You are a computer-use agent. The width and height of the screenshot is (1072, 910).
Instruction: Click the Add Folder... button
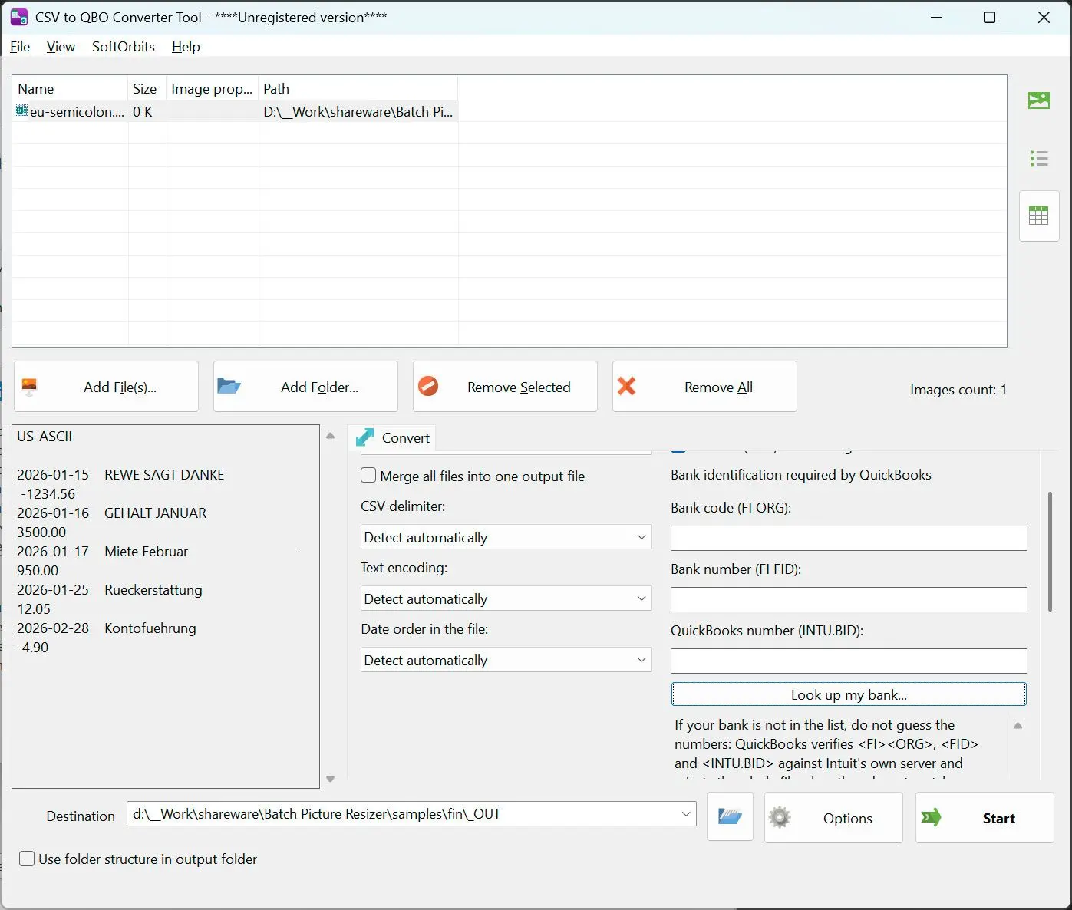point(305,387)
